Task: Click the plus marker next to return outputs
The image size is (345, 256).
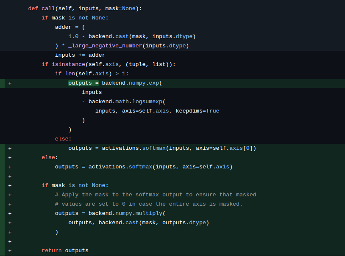Action: (x=9, y=250)
